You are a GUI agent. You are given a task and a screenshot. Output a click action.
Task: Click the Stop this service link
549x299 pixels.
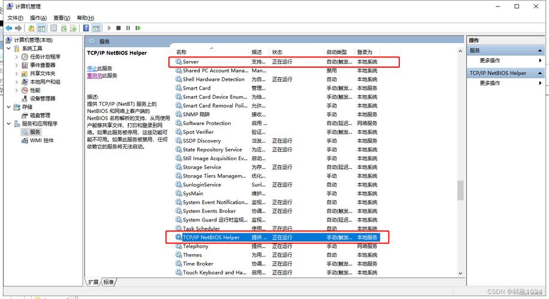[92, 69]
